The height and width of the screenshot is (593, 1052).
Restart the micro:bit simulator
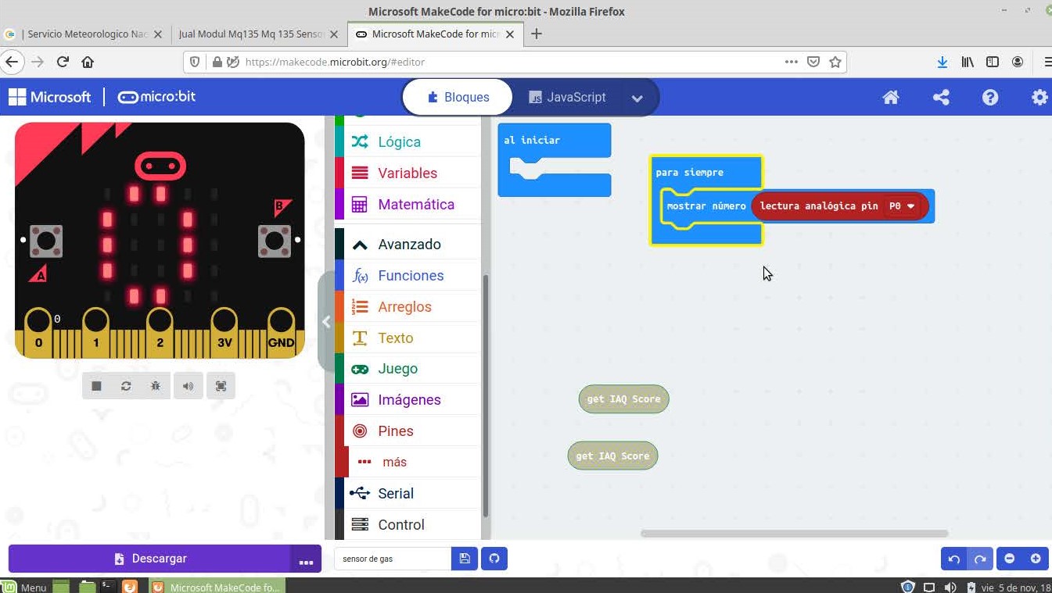(126, 386)
